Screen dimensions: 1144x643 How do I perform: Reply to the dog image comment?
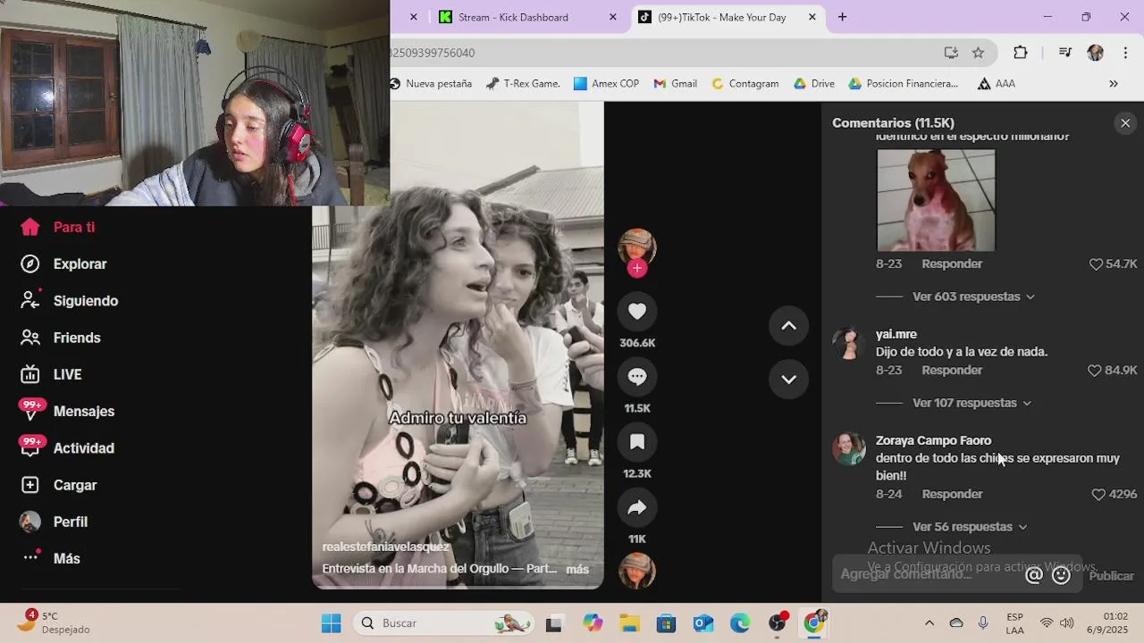952,264
